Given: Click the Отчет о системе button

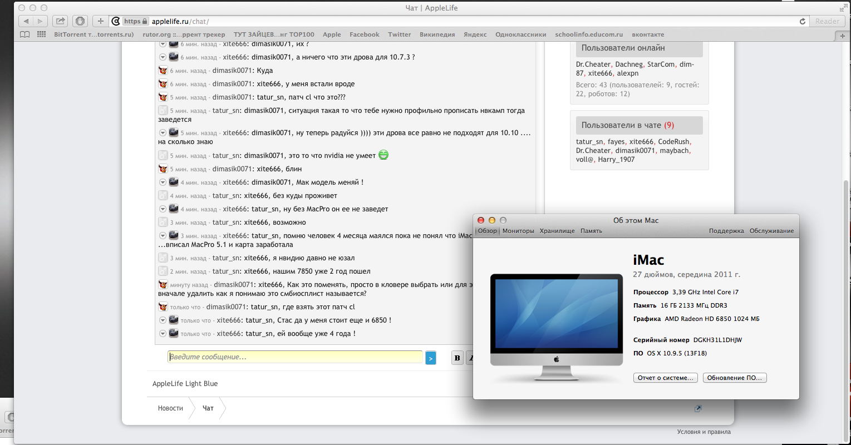Looking at the screenshot, I should pos(665,378).
